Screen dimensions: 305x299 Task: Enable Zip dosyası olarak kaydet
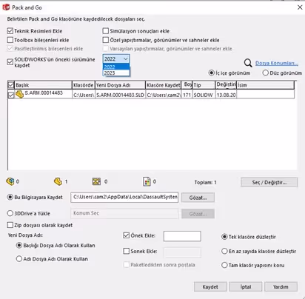tap(10, 225)
